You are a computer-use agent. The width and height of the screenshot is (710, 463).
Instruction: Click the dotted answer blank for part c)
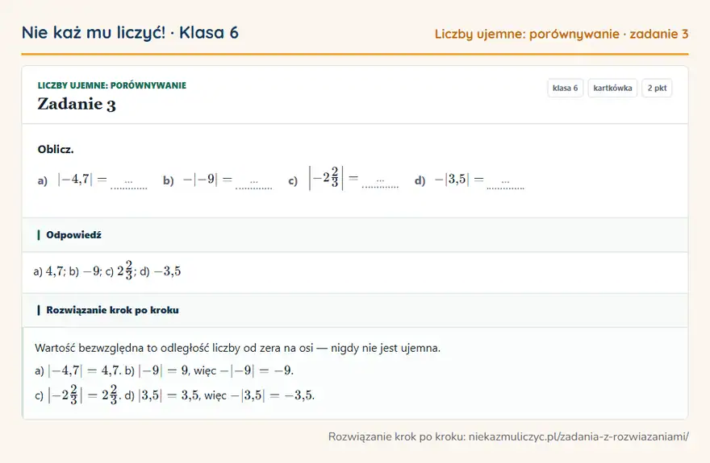pyautogui.click(x=380, y=182)
